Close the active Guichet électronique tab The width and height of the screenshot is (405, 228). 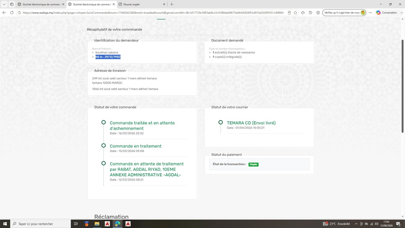tap(114, 4)
